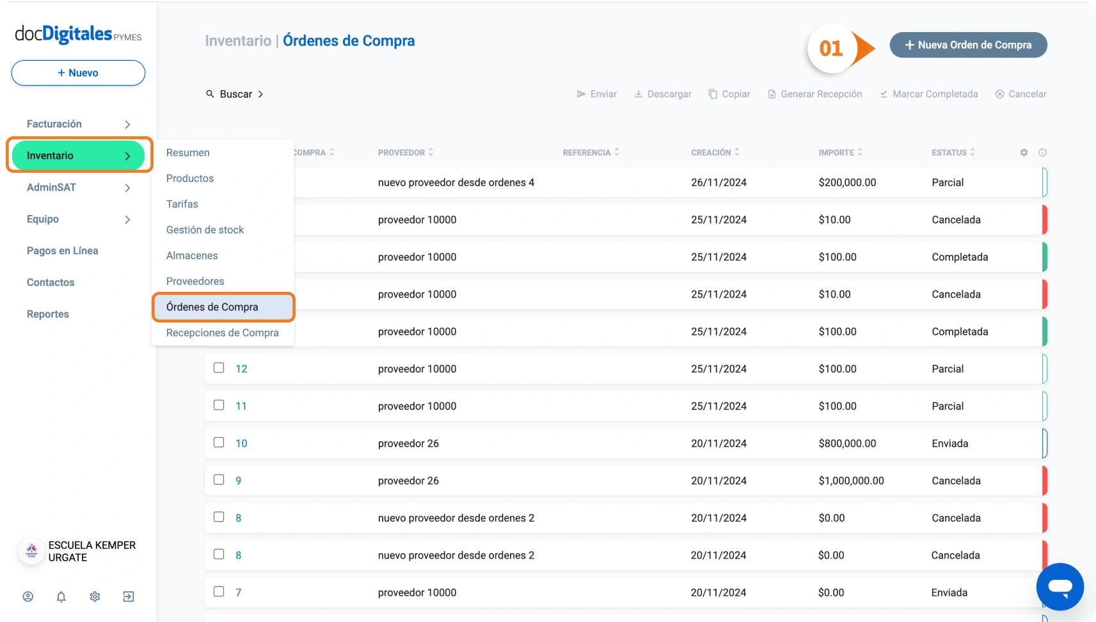This screenshot has width=1096, height=622.
Task: Select Gestión de stock from submenu
Action: click(x=205, y=230)
